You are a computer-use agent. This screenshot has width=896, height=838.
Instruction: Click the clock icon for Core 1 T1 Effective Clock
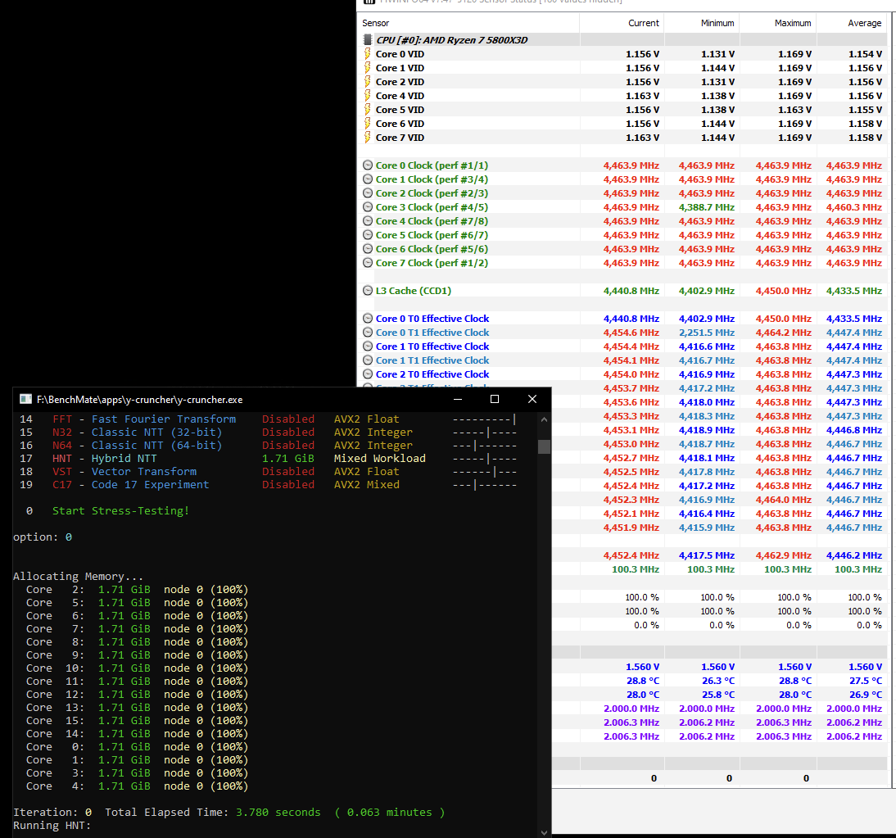[368, 360]
